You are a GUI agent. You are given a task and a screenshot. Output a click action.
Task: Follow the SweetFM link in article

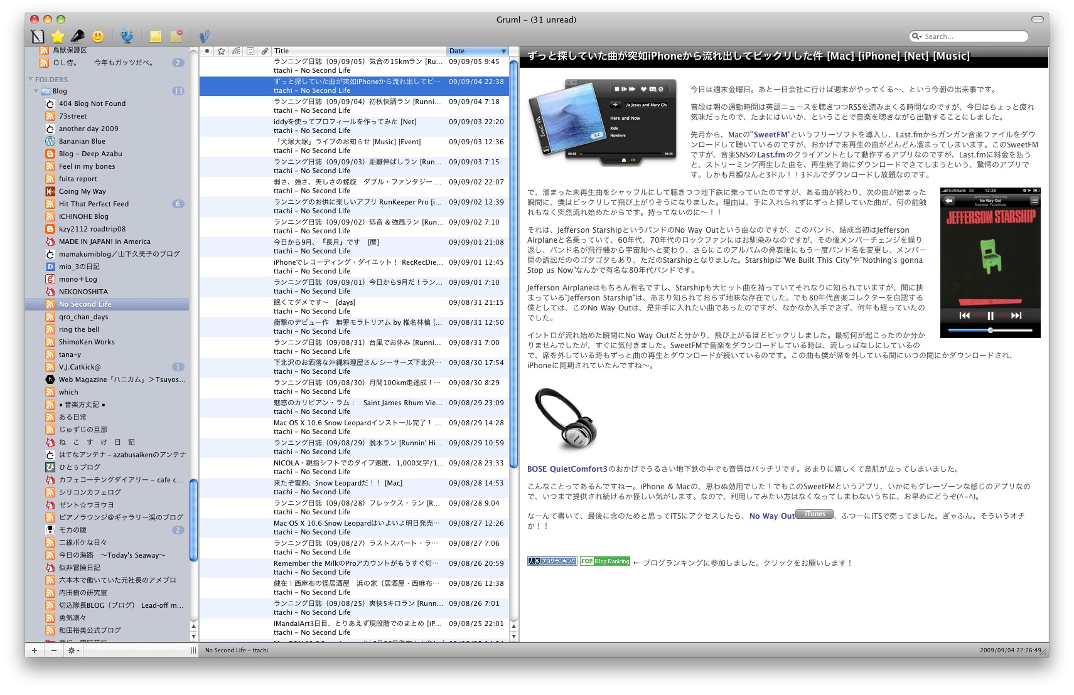[771, 134]
